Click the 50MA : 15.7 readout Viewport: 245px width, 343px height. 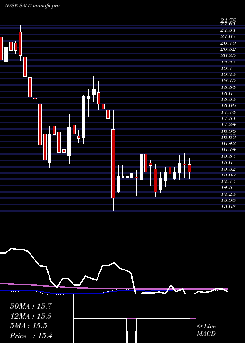click(30, 306)
